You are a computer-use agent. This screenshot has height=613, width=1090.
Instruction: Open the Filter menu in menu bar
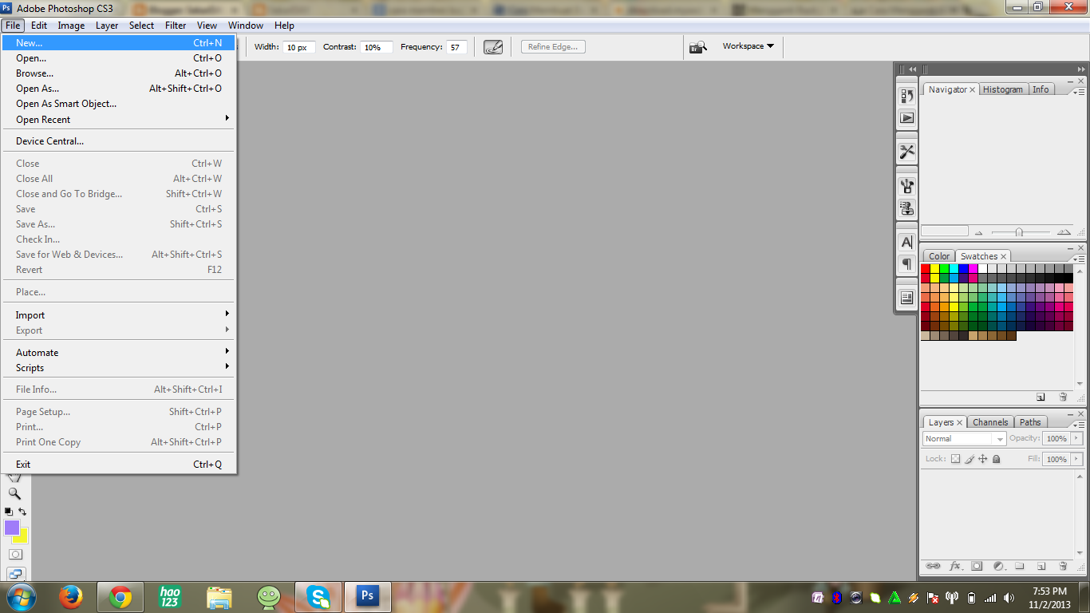[176, 26]
